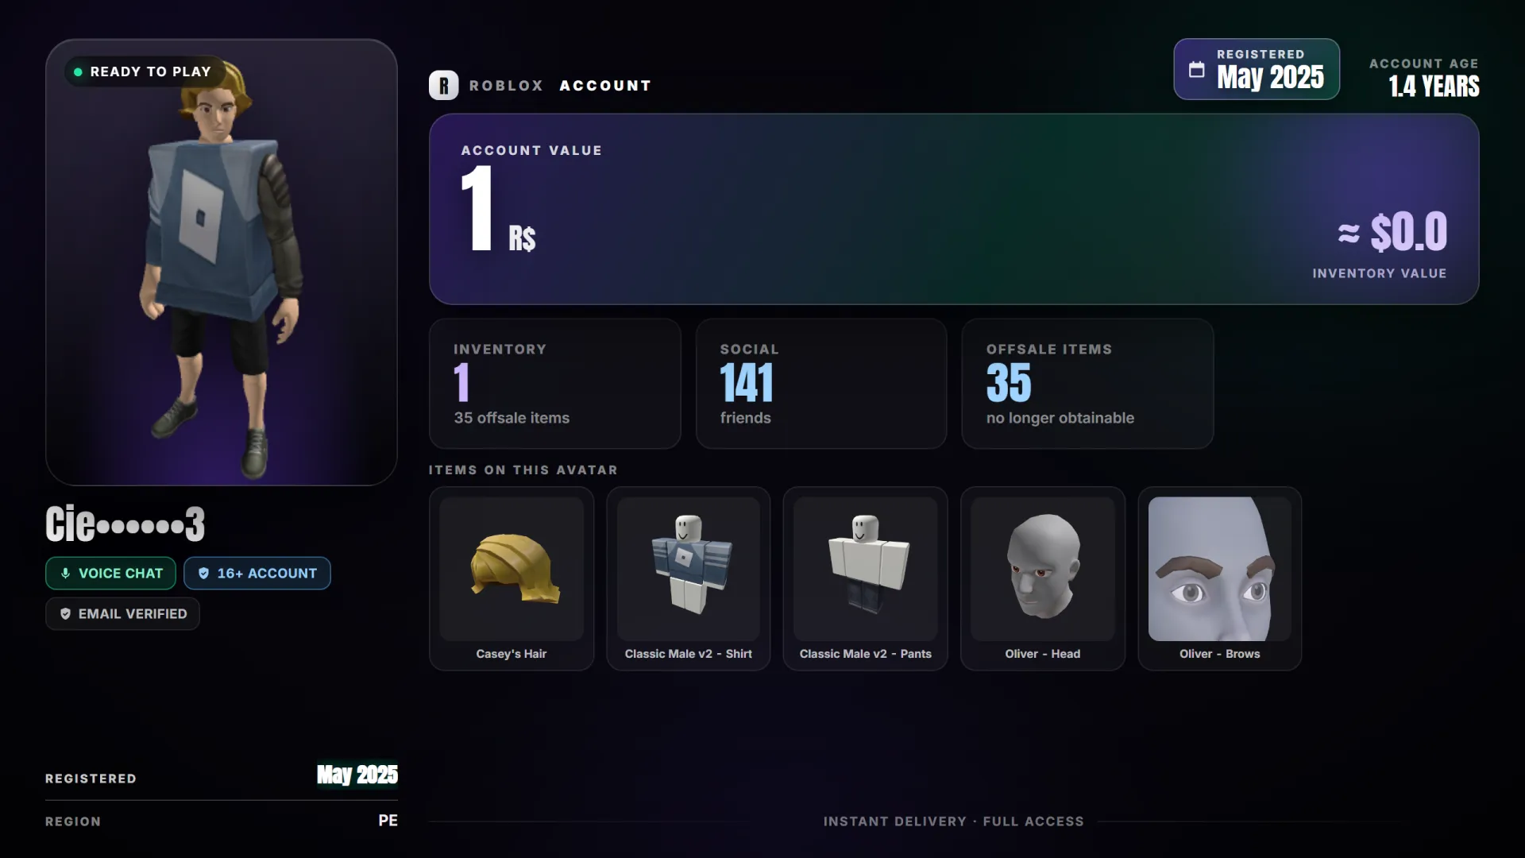This screenshot has width=1525, height=858.
Task: Click the Account Age 1.4 Years text
Action: pyautogui.click(x=1424, y=78)
